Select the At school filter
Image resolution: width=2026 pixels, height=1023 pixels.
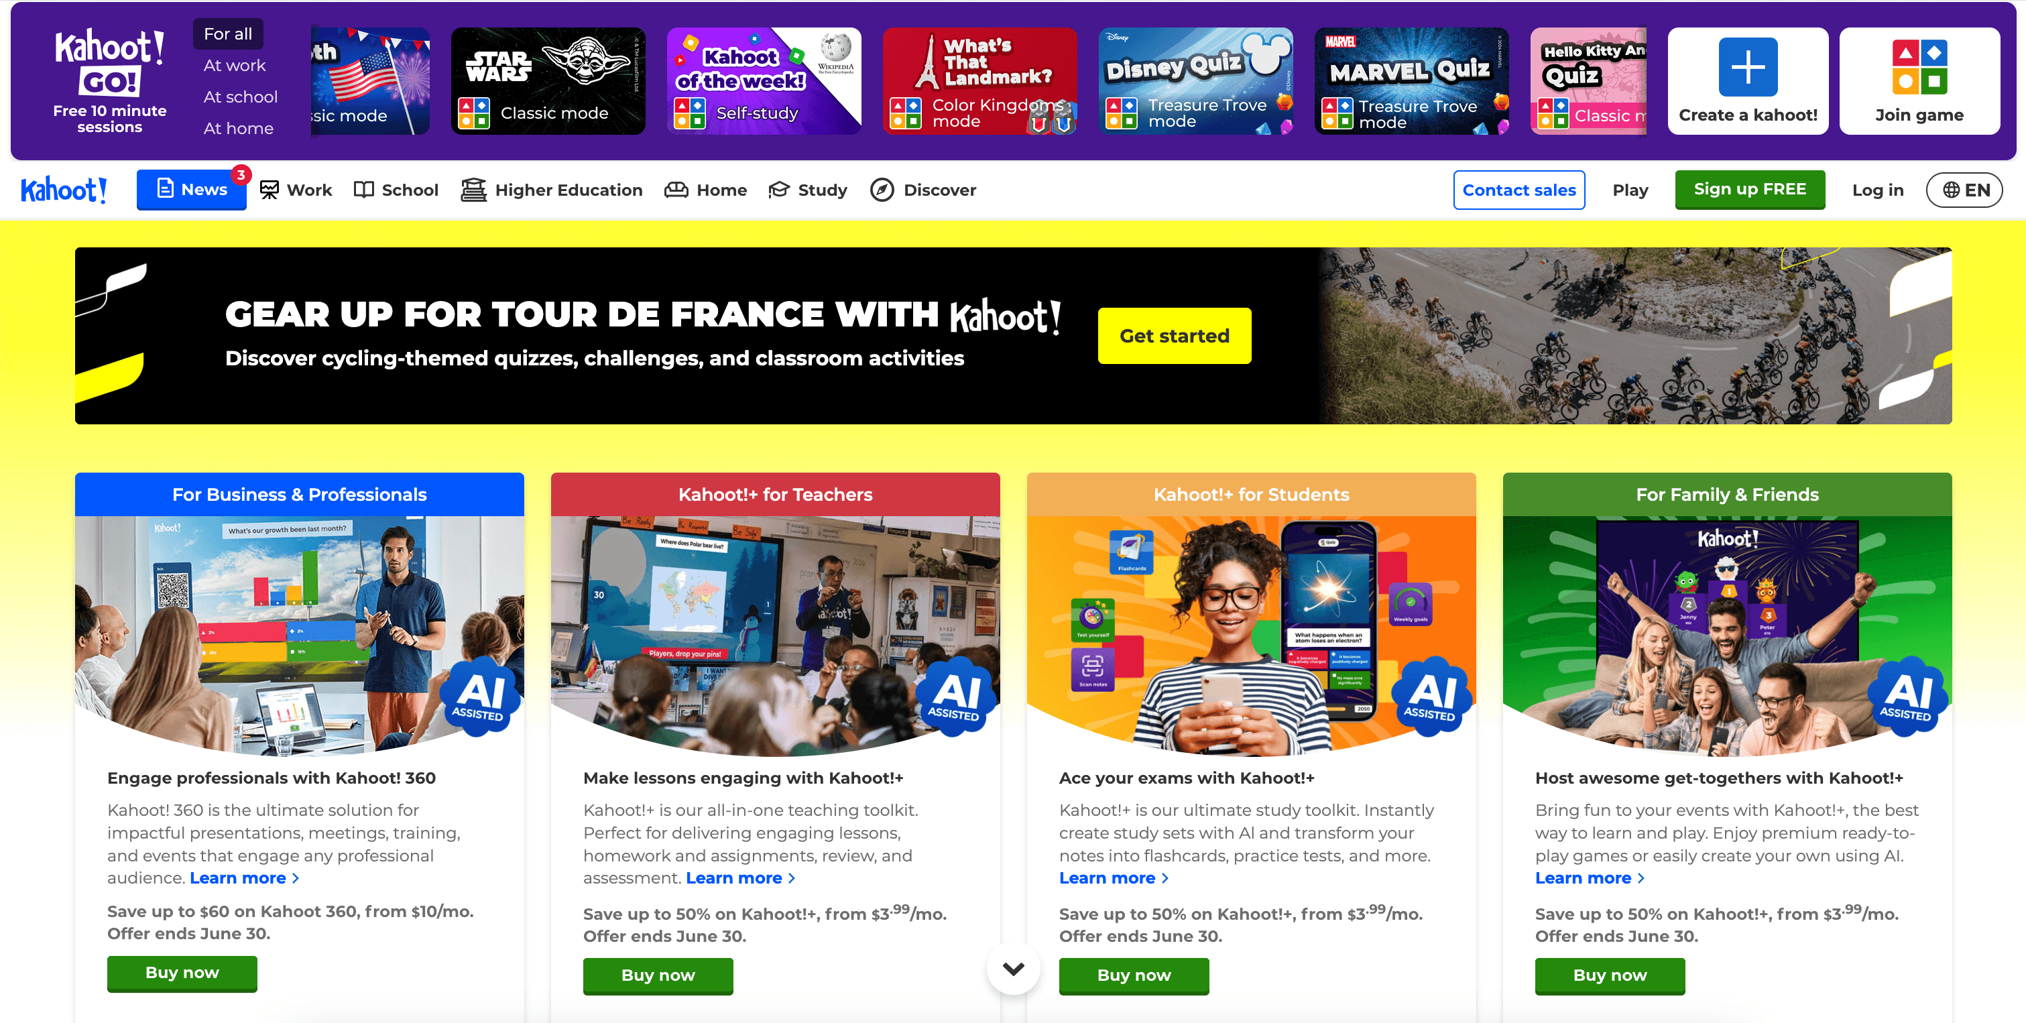[240, 97]
